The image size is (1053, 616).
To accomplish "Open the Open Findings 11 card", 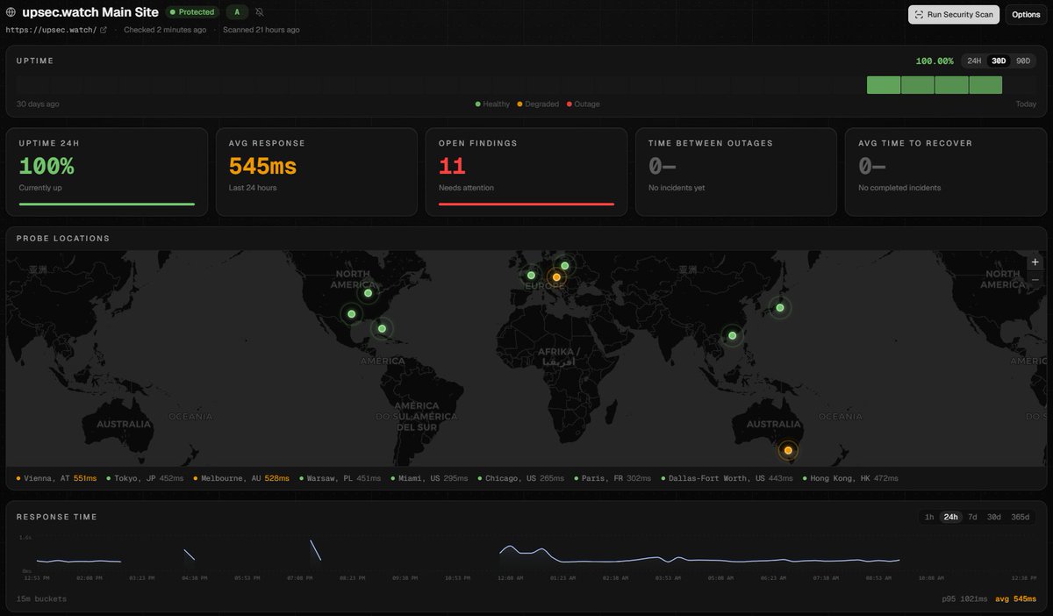I will 526,172.
